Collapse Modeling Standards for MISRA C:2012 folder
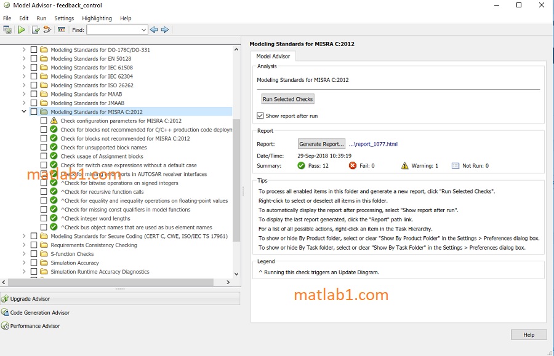The height and width of the screenshot is (356, 554). click(x=23, y=111)
